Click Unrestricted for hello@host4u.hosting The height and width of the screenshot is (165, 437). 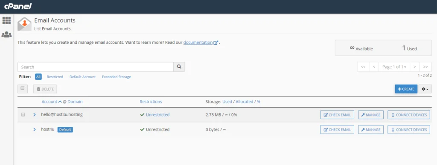pos(157,114)
